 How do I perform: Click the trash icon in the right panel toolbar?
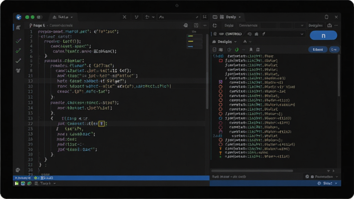coord(258,49)
